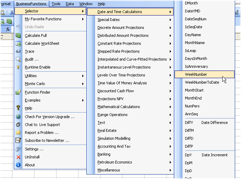The image size is (241, 179).
Task: Click the envelope icon for Report a Problem
Action: [18, 133]
